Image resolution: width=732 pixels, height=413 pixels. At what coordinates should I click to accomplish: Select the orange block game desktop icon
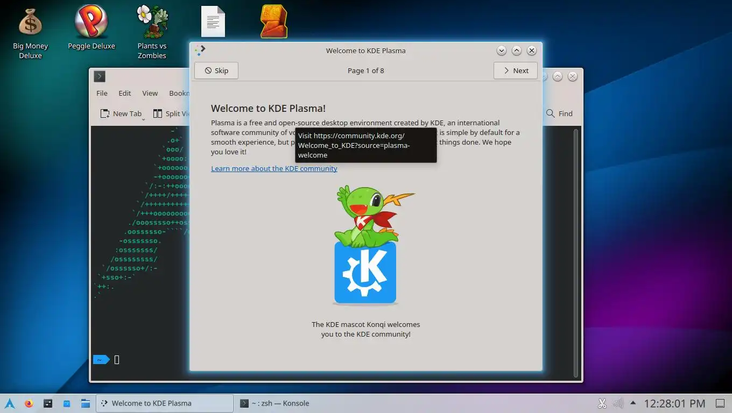[273, 22]
